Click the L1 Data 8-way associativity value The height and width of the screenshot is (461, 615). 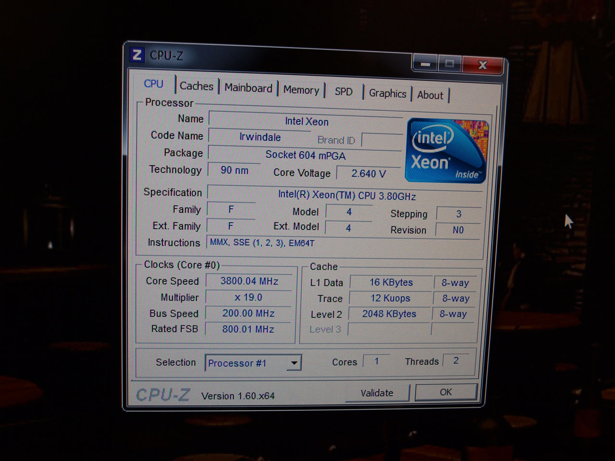tap(455, 283)
